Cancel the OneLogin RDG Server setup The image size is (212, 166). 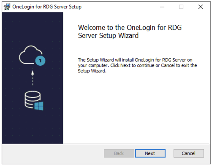[x=189, y=153]
